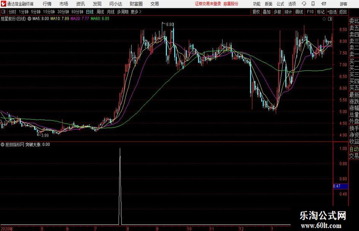359x231 pixels.
Task: Click the MA20: 7.77 indicator label
Action: click(80, 19)
